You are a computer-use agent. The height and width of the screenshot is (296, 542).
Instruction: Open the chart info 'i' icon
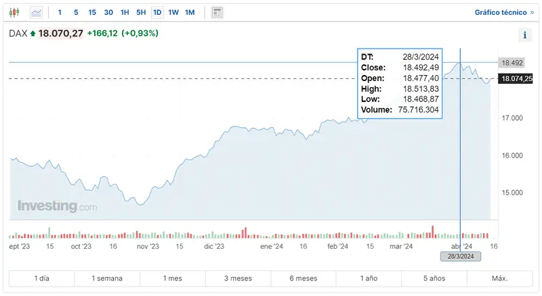point(524,35)
